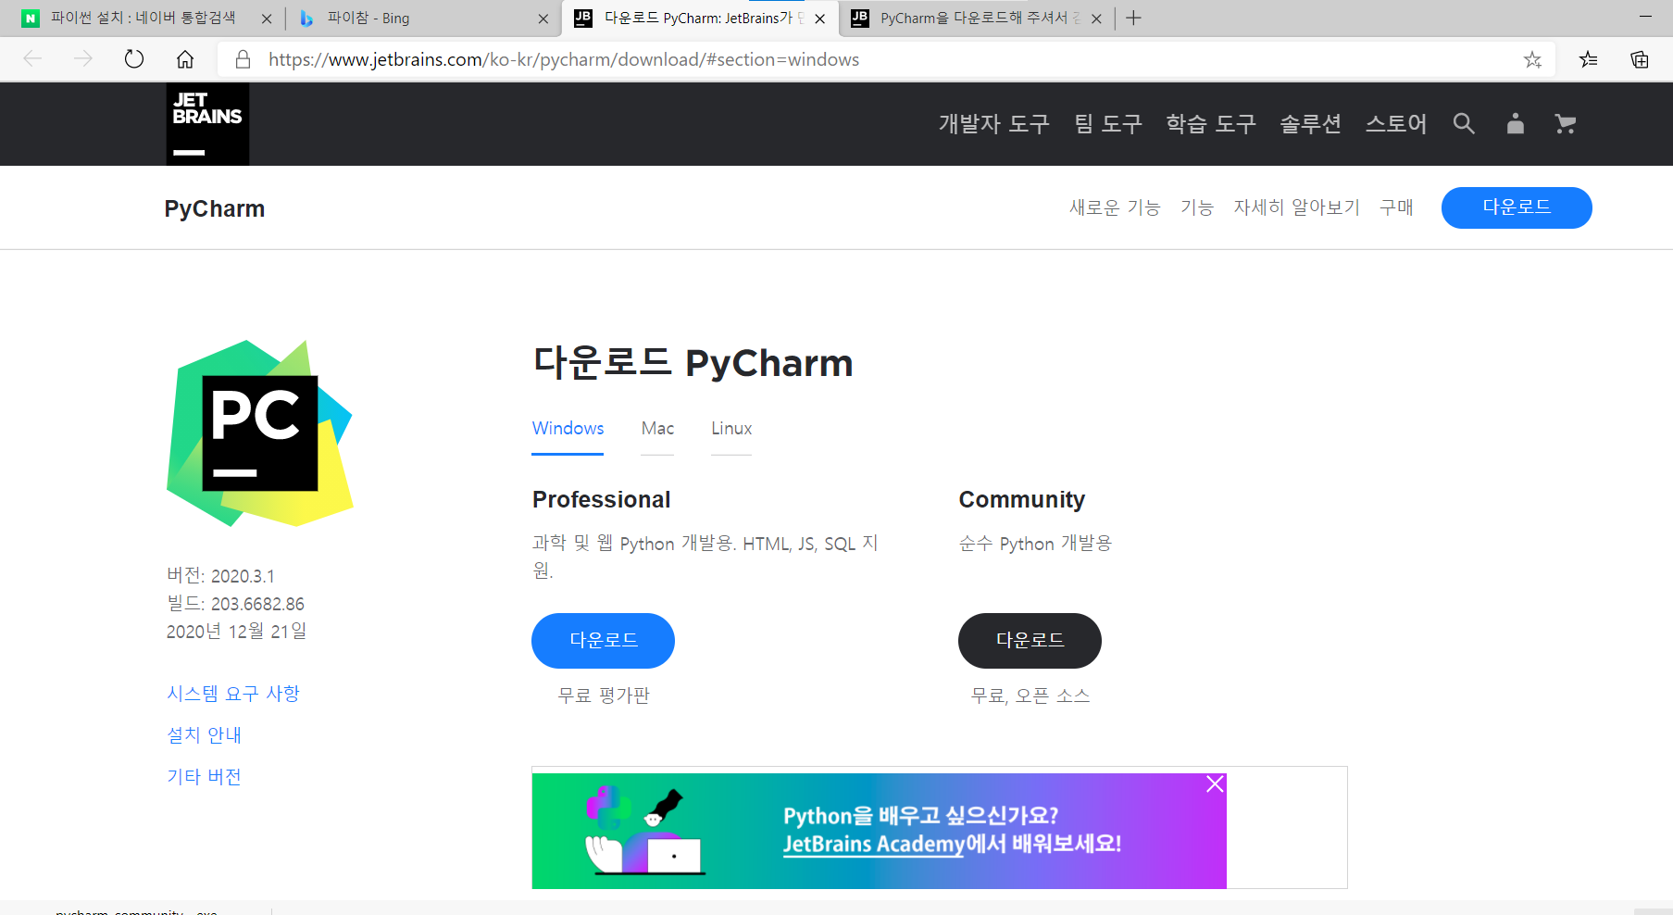Click the site lock icon in address bar

[243, 59]
